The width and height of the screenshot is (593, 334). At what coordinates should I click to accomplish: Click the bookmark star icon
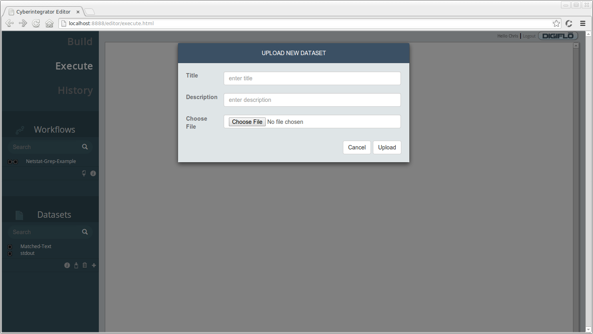pyautogui.click(x=556, y=23)
